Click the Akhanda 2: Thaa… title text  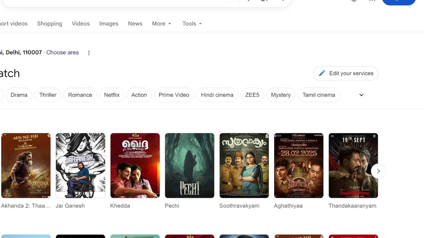tap(26, 206)
